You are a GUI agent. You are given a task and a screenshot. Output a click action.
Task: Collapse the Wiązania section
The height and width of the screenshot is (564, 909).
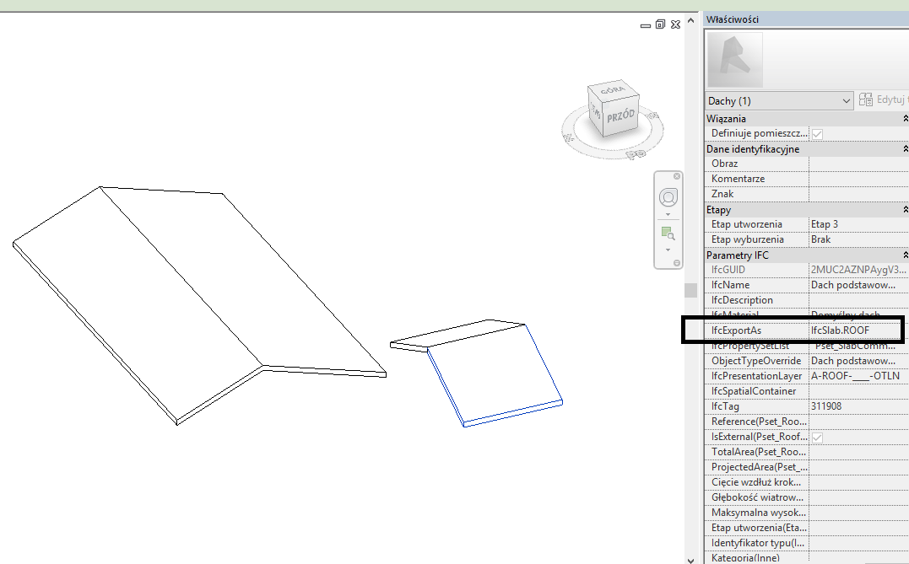(x=905, y=119)
